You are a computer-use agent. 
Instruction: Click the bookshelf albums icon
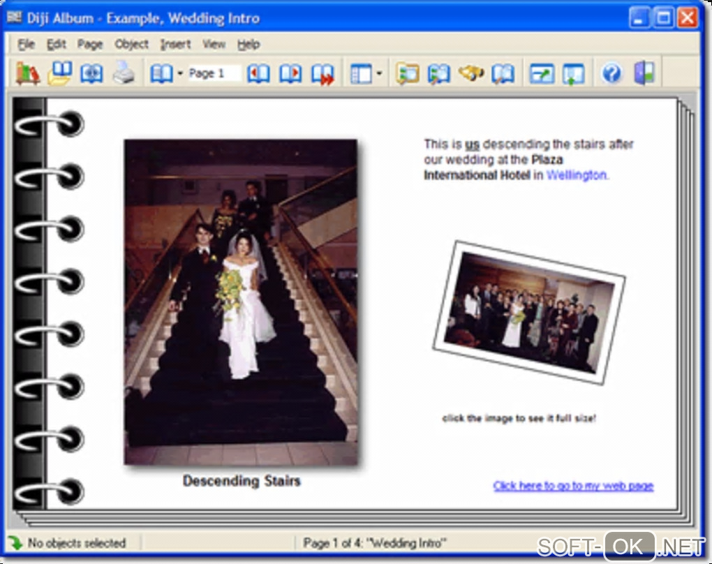tap(27, 73)
